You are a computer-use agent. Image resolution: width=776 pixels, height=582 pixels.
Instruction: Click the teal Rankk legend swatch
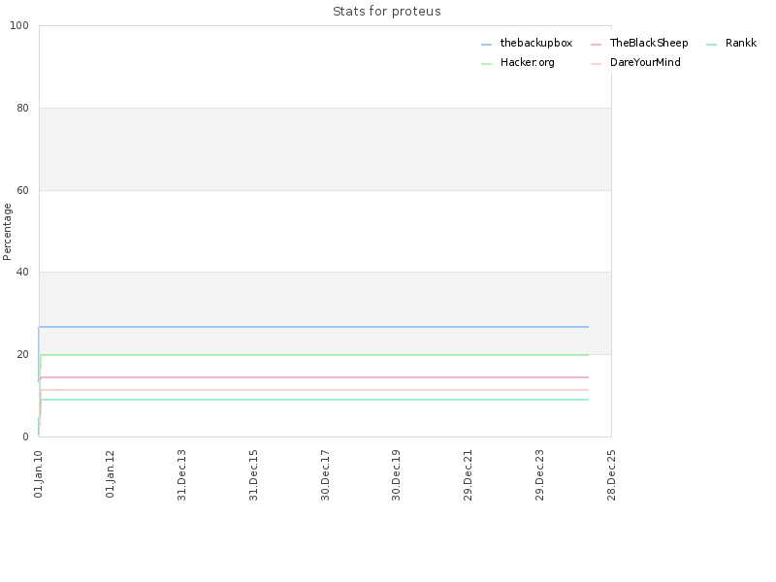coord(711,45)
